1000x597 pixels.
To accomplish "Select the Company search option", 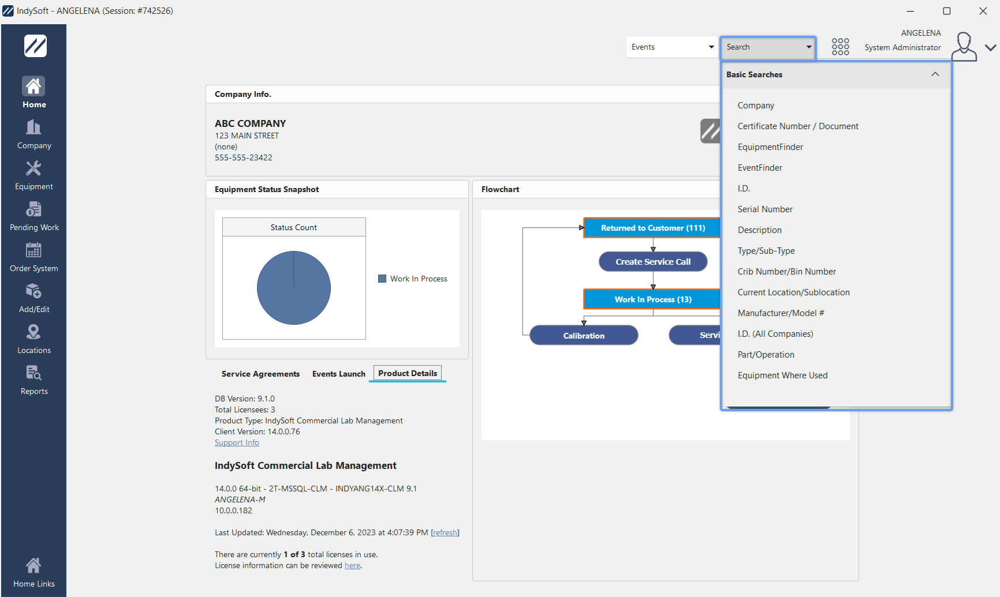I will [x=756, y=106].
